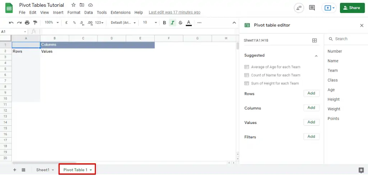The image size is (368, 176).
Task: Toggle italic formatting
Action: pyautogui.click(x=172, y=23)
